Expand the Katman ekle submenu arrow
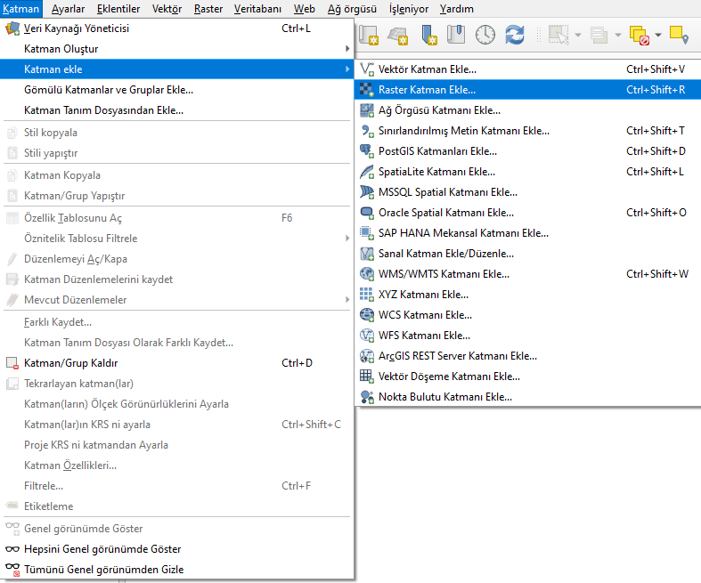Image resolution: width=701 pixels, height=583 pixels. pyautogui.click(x=347, y=69)
